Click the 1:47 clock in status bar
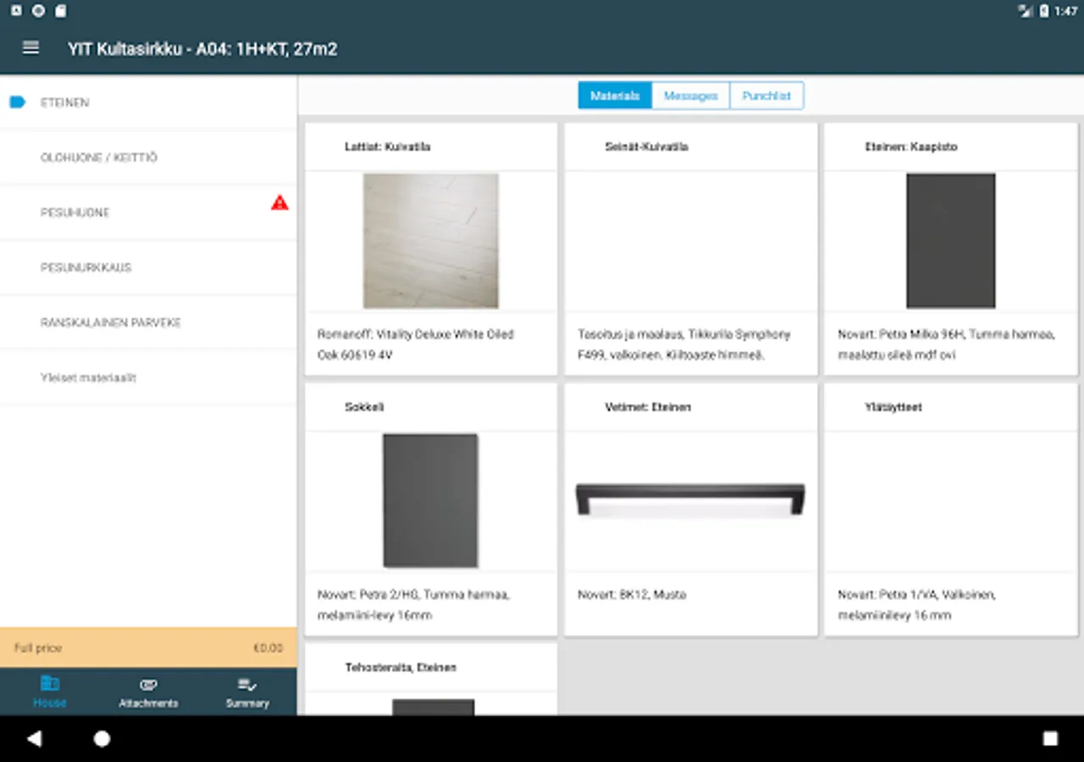1084x762 pixels. tap(1066, 11)
